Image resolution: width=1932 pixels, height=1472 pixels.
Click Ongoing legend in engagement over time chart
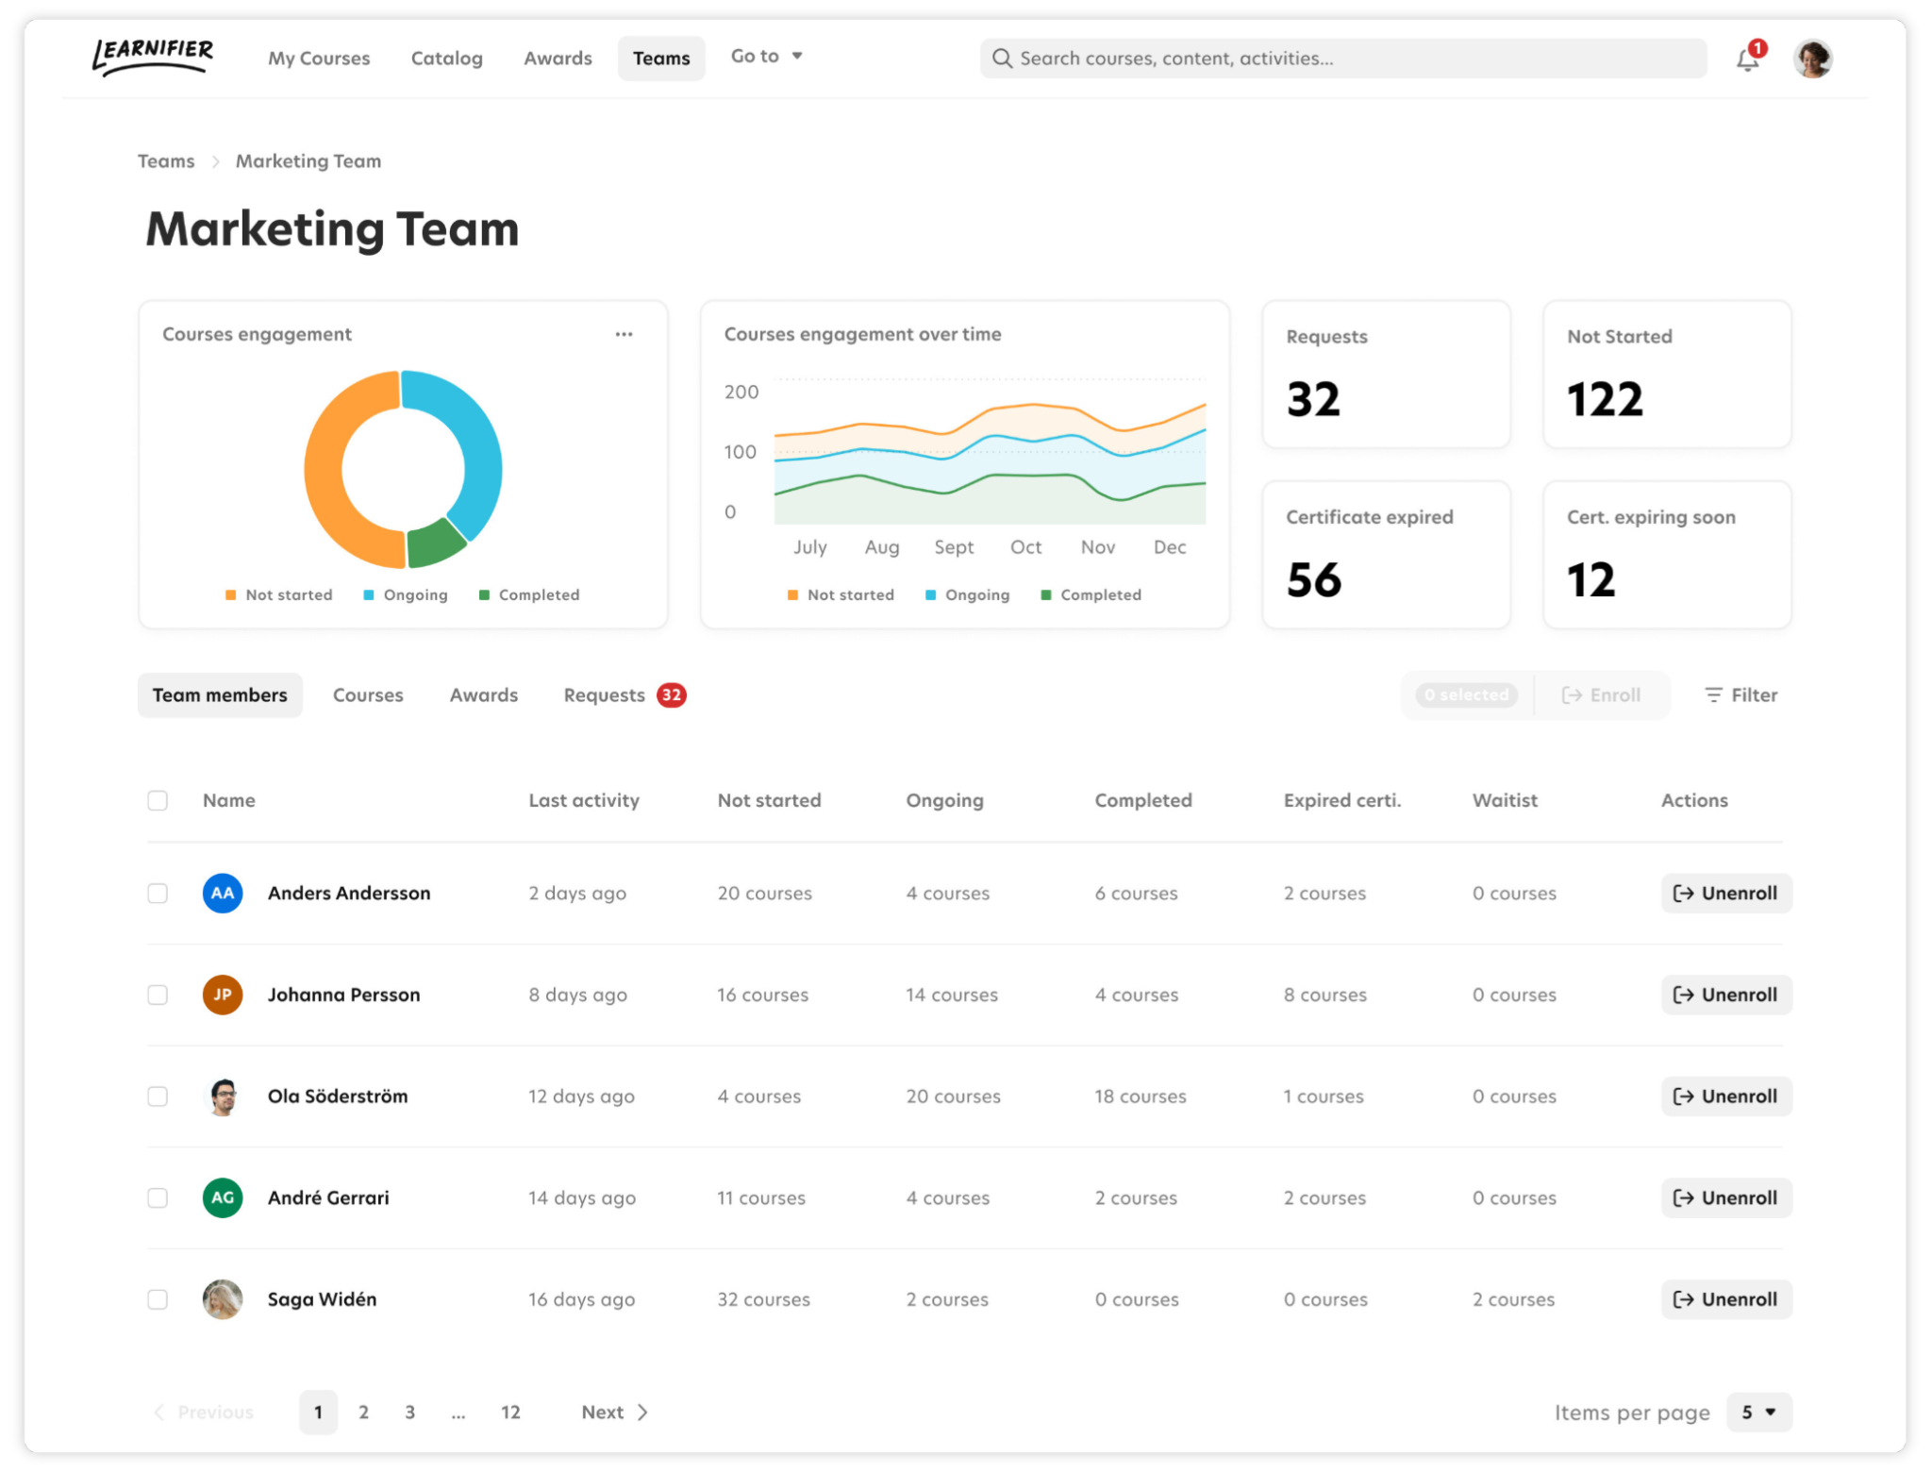coord(968,595)
